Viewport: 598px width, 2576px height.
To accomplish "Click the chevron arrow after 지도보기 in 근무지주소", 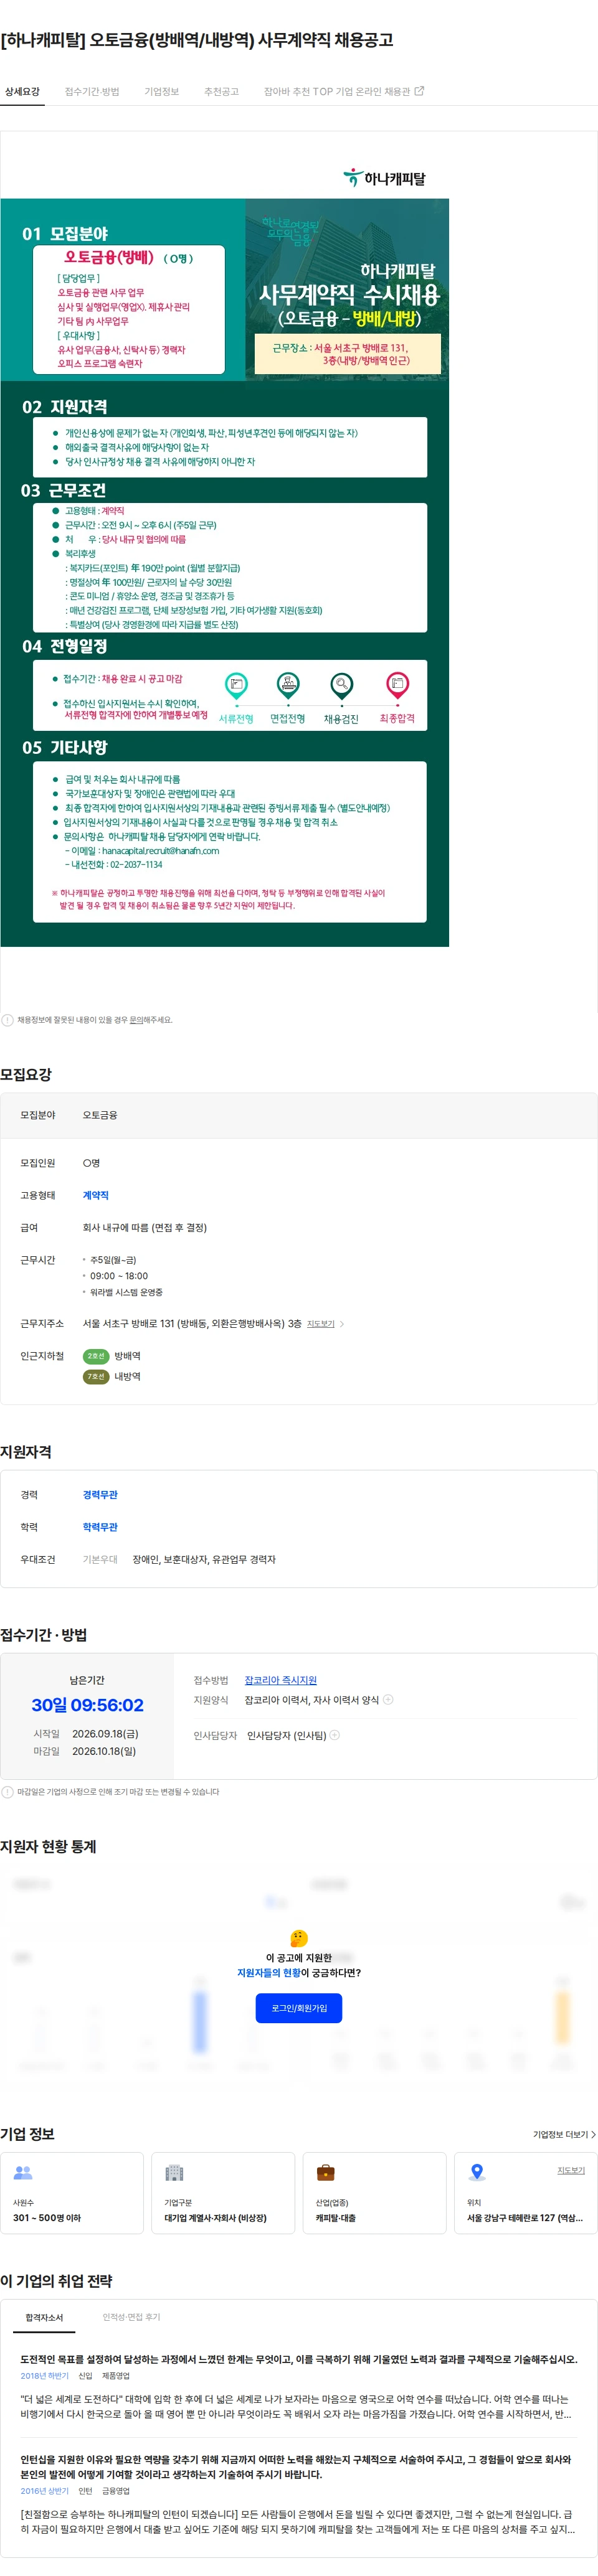I will click(x=342, y=1324).
